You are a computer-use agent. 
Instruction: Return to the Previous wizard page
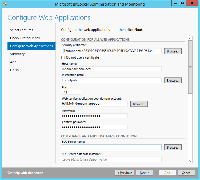pos(125,173)
